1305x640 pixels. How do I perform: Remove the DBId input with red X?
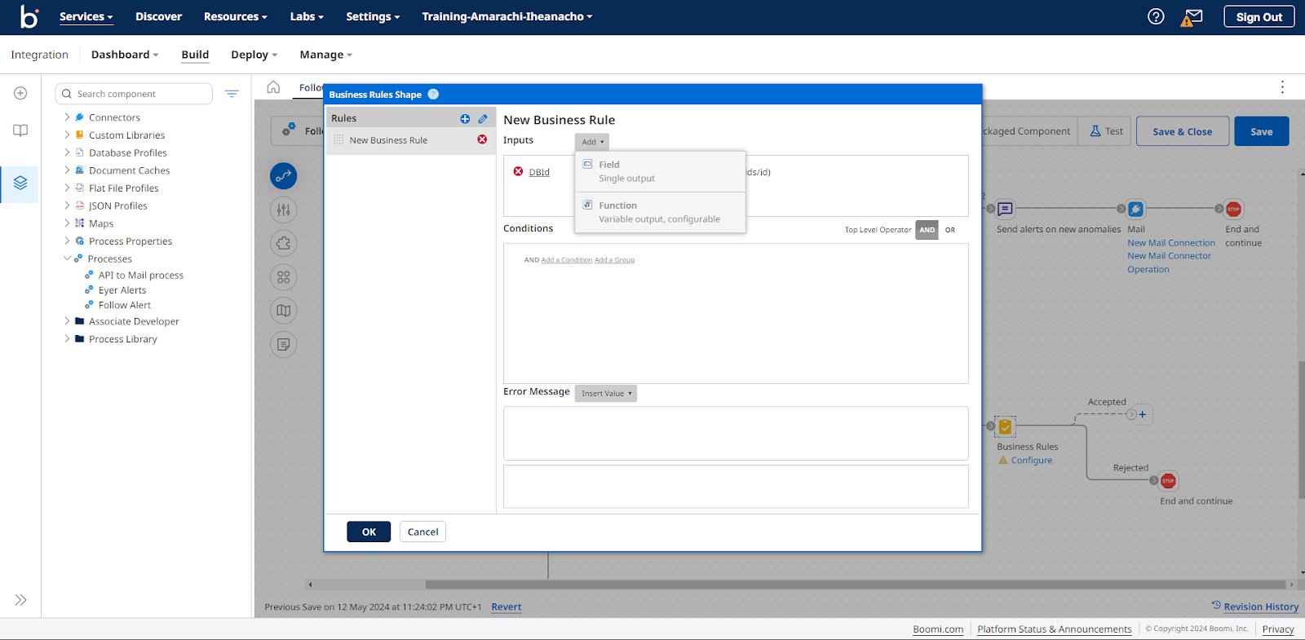(518, 171)
